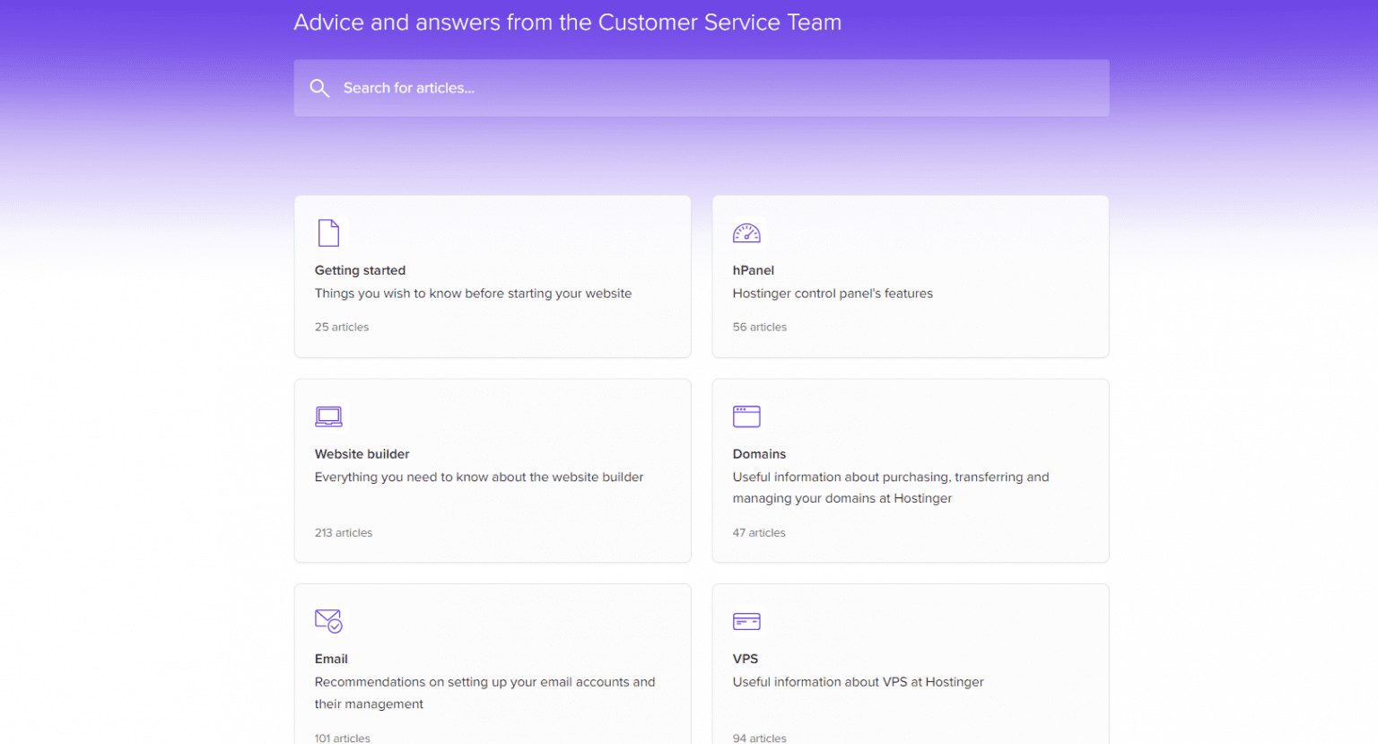Click the 47 articles label under Domains

point(759,532)
